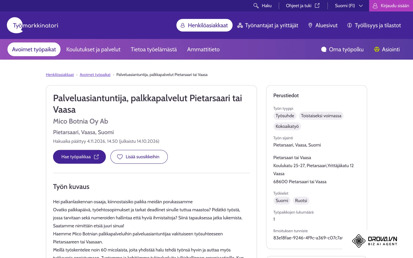Click the Työllisyys ja tilastot info icon
This screenshot has width=413, height=258.
coord(350,25)
